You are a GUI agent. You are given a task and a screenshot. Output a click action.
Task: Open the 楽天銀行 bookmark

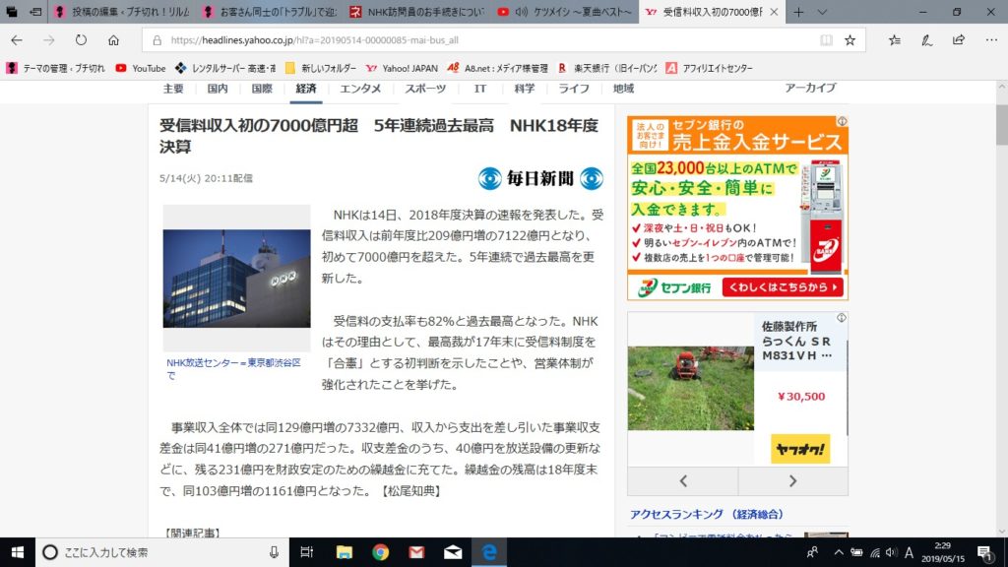606,68
